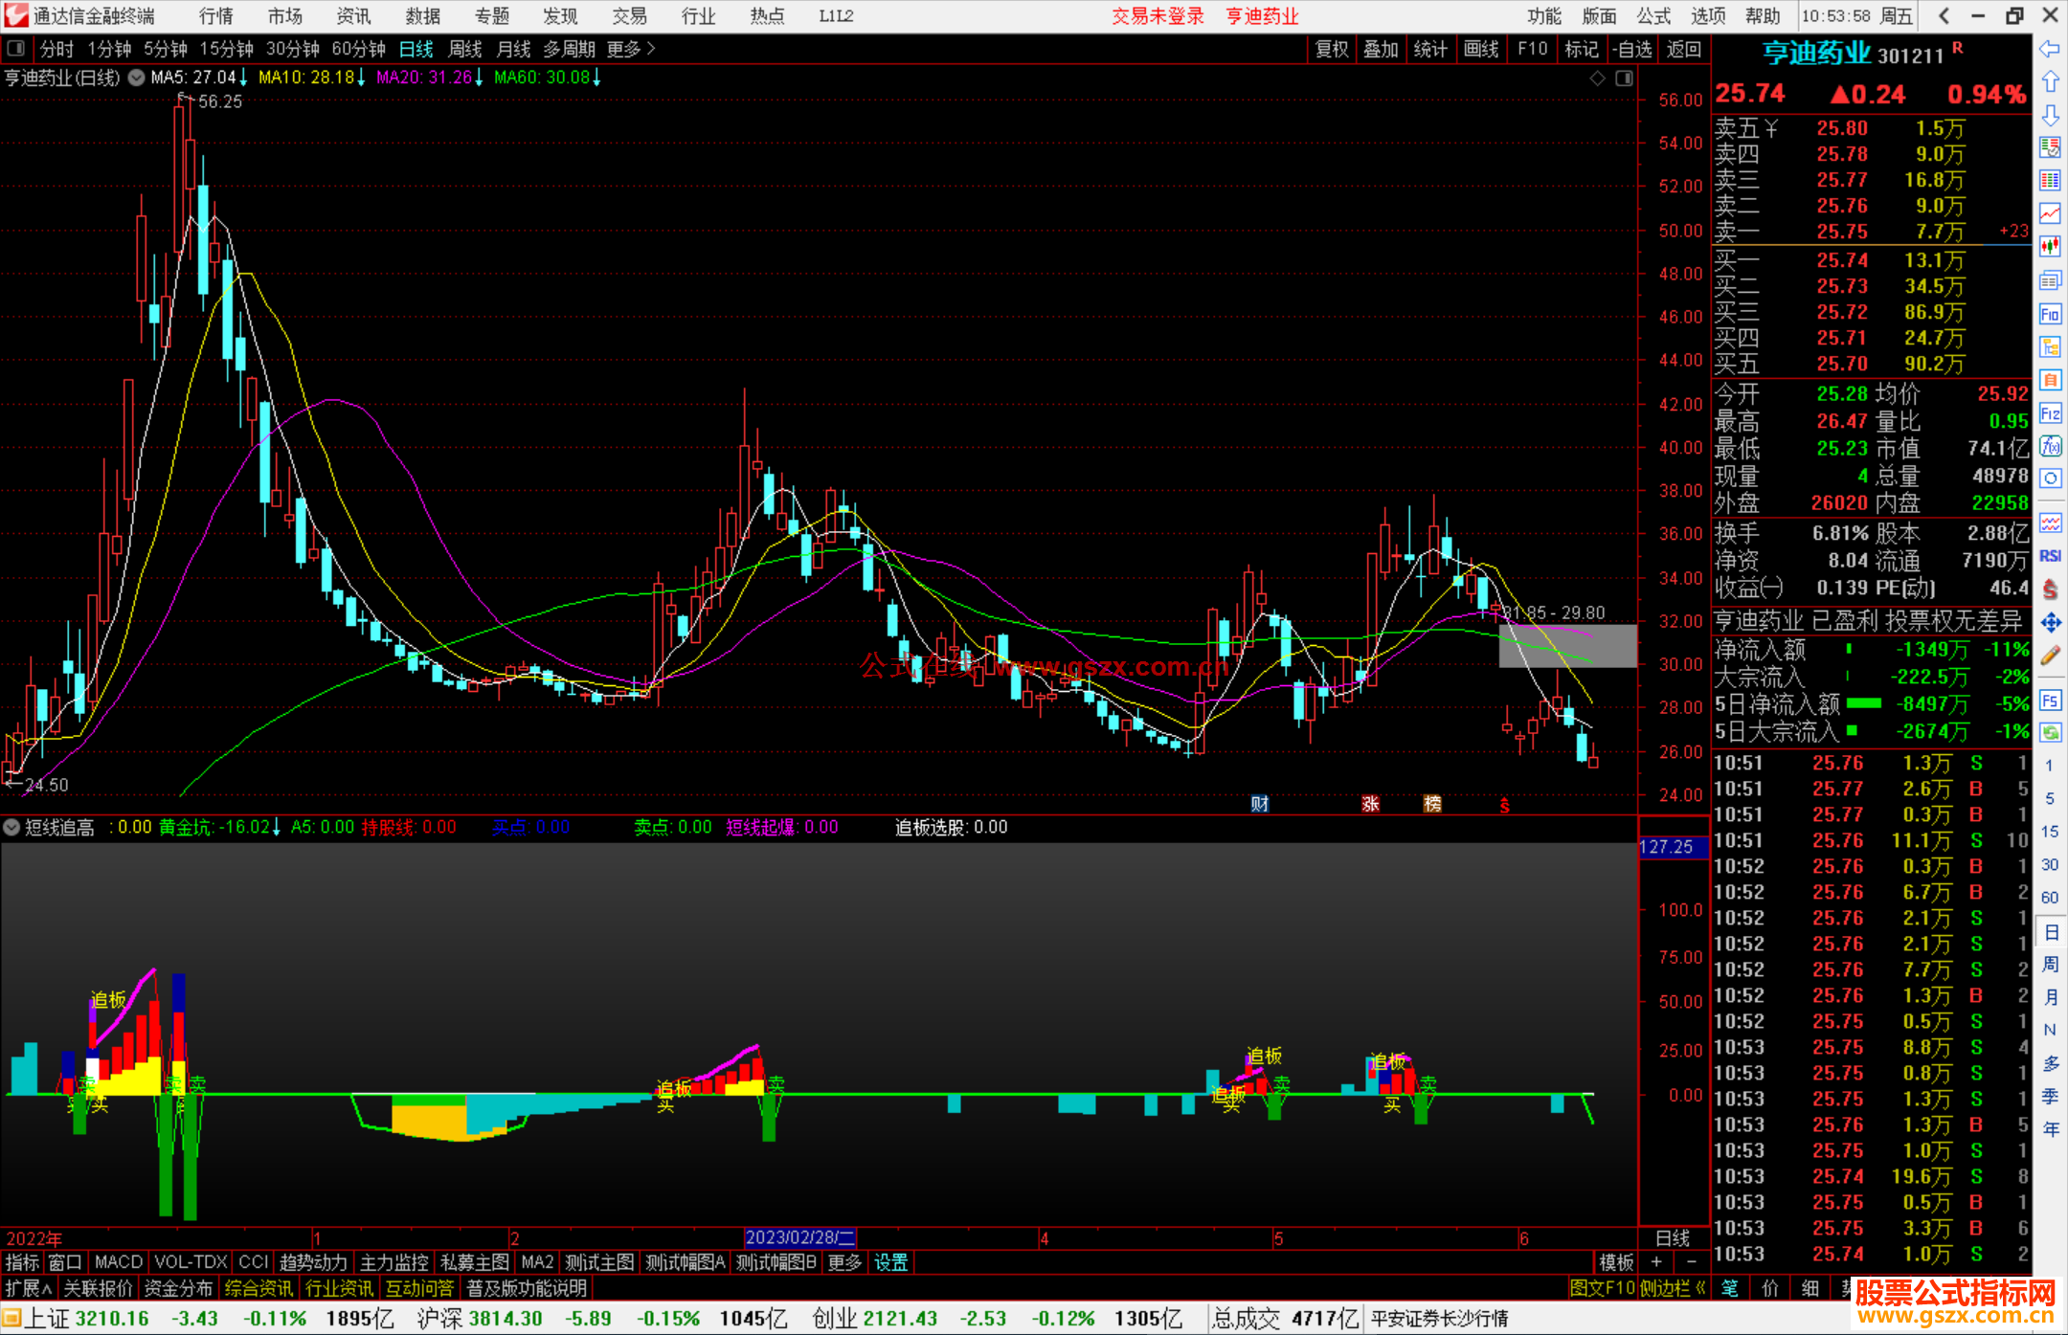Click the 复权 button
Image resolution: width=2068 pixels, height=1335 pixels.
click(1332, 49)
